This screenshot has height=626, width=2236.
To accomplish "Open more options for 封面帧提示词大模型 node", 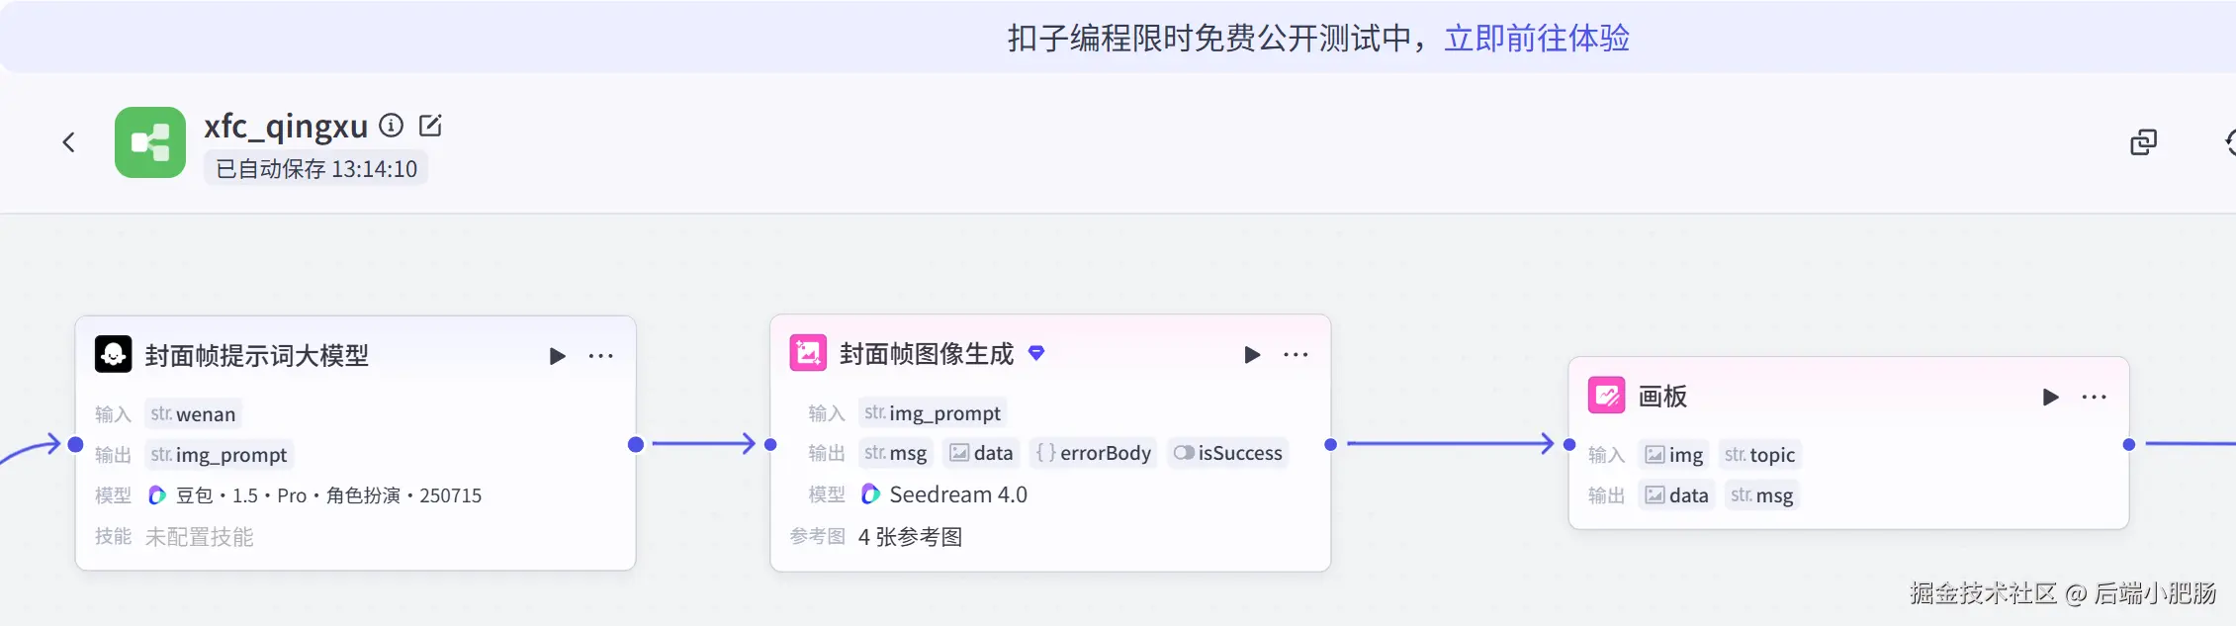I will pyautogui.click(x=601, y=356).
